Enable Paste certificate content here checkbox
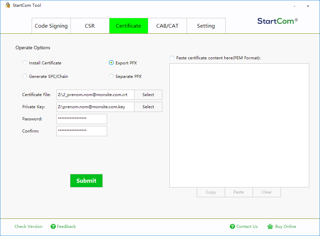Image resolution: width=320 pixels, height=236 pixels. coord(172,58)
